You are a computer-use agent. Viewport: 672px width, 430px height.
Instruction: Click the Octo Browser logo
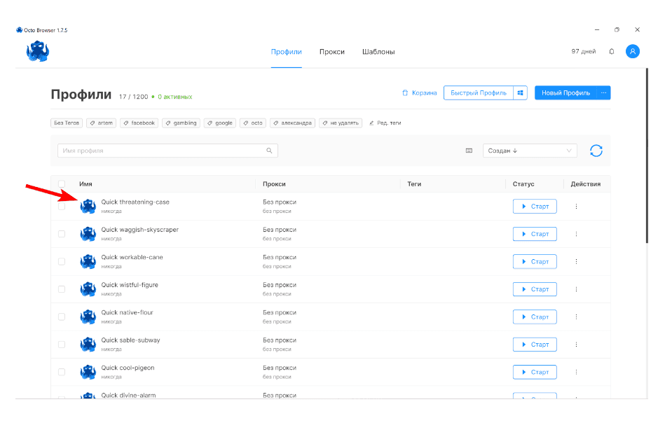click(x=38, y=51)
